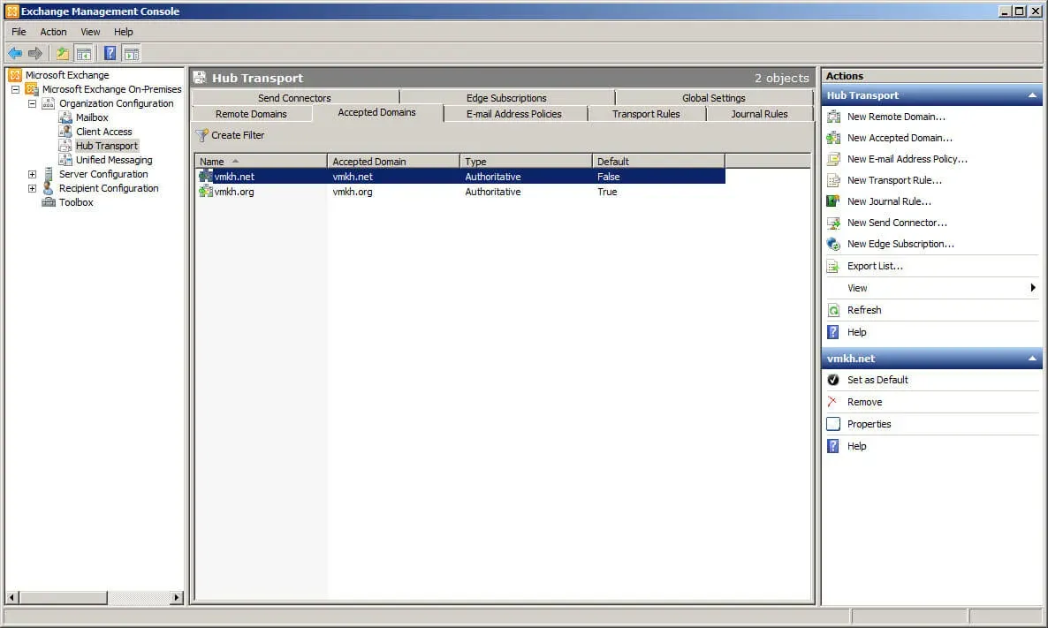
Task: Switch to the Global Settings tab
Action: (714, 97)
